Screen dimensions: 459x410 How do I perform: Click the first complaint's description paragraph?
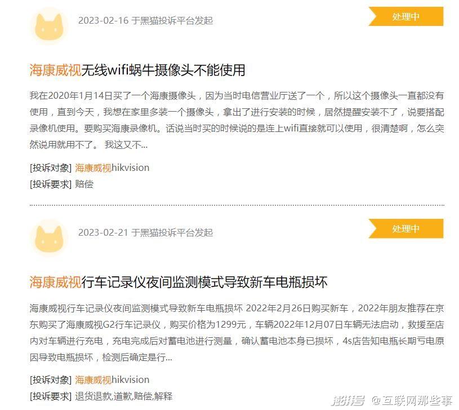237,120
